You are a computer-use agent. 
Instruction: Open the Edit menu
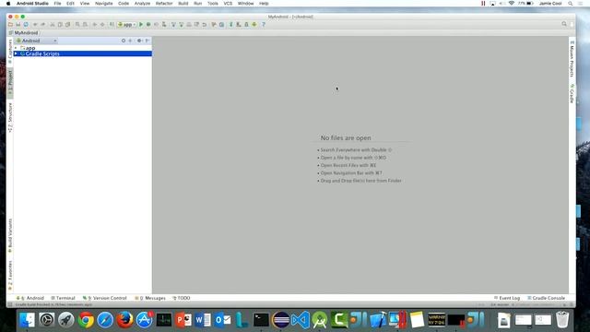tap(70, 4)
